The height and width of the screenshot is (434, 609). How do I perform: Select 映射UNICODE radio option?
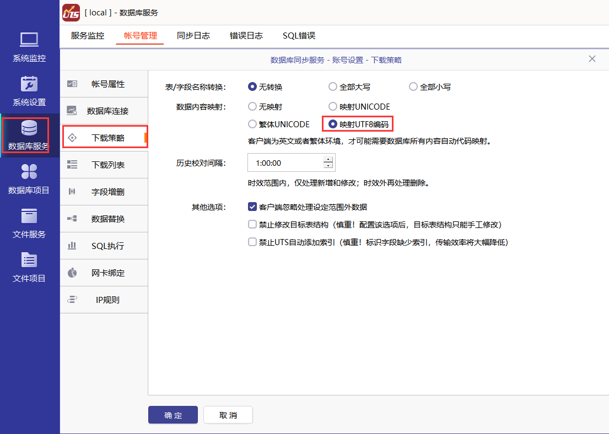pos(332,106)
